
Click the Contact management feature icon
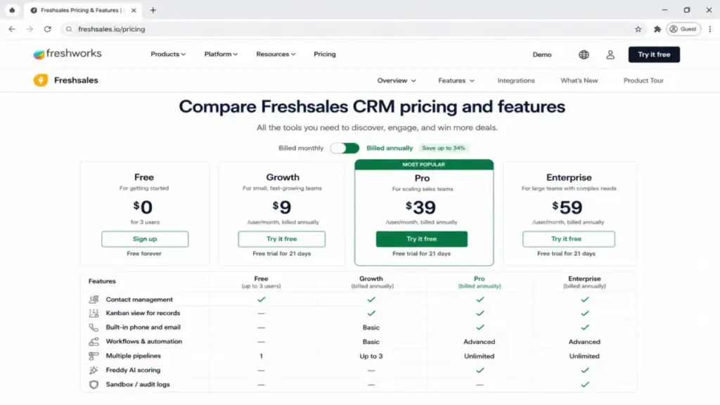(x=94, y=300)
